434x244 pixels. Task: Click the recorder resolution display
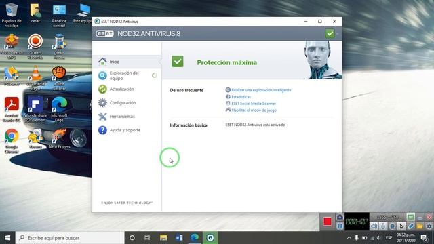tap(388, 217)
